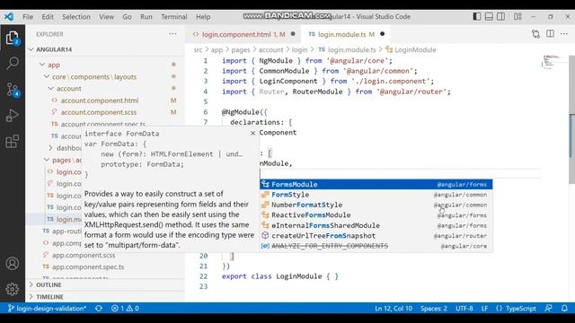Click pages in breadcrumb path

pos(240,50)
